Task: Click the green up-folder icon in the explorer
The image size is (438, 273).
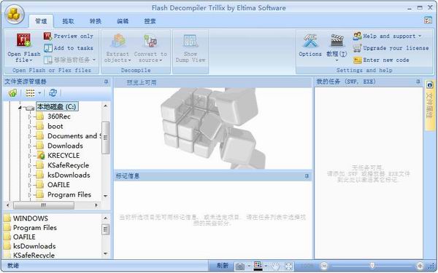Action: point(13,92)
